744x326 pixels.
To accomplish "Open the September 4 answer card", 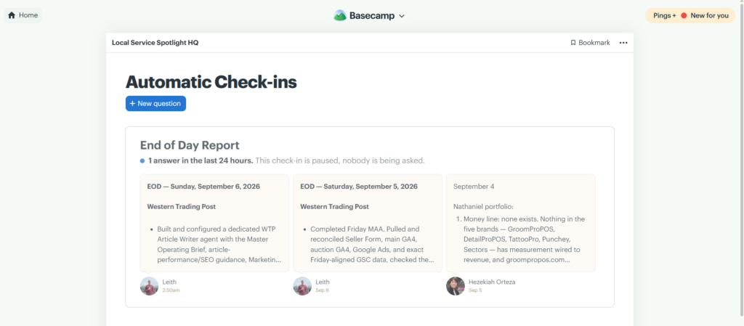I will (520, 223).
